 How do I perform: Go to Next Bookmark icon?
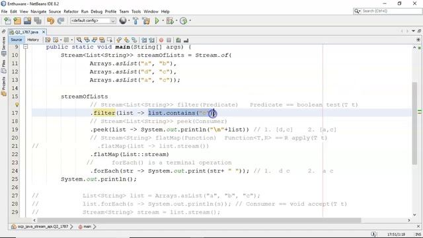tap(126, 40)
